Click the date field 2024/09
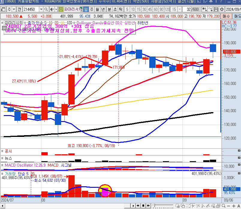241x209 pixels. coord(233,9)
